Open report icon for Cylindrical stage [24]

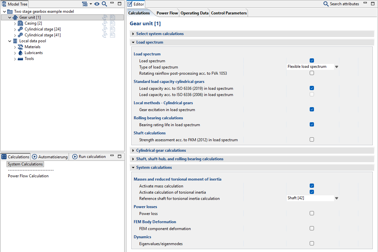(x=113, y=29)
